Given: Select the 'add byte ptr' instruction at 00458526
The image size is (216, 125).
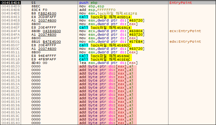Looking at the screenshot, I should click(106, 77).
